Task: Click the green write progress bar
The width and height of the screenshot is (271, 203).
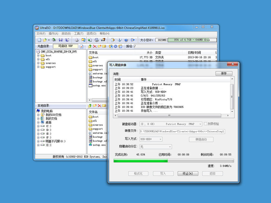Action: 173,161
